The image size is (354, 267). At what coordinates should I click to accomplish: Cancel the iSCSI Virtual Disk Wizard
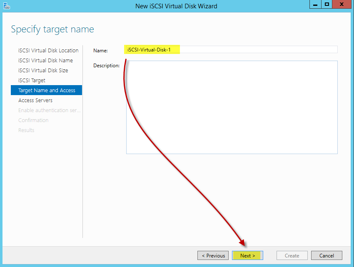tap(327, 255)
